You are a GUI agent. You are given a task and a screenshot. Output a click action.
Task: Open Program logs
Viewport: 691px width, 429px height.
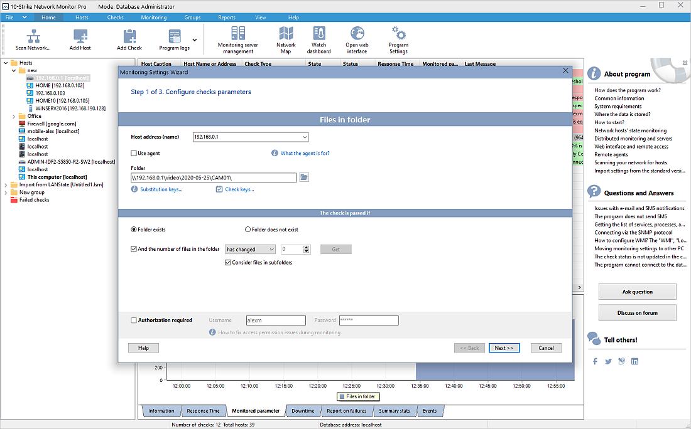175,40
